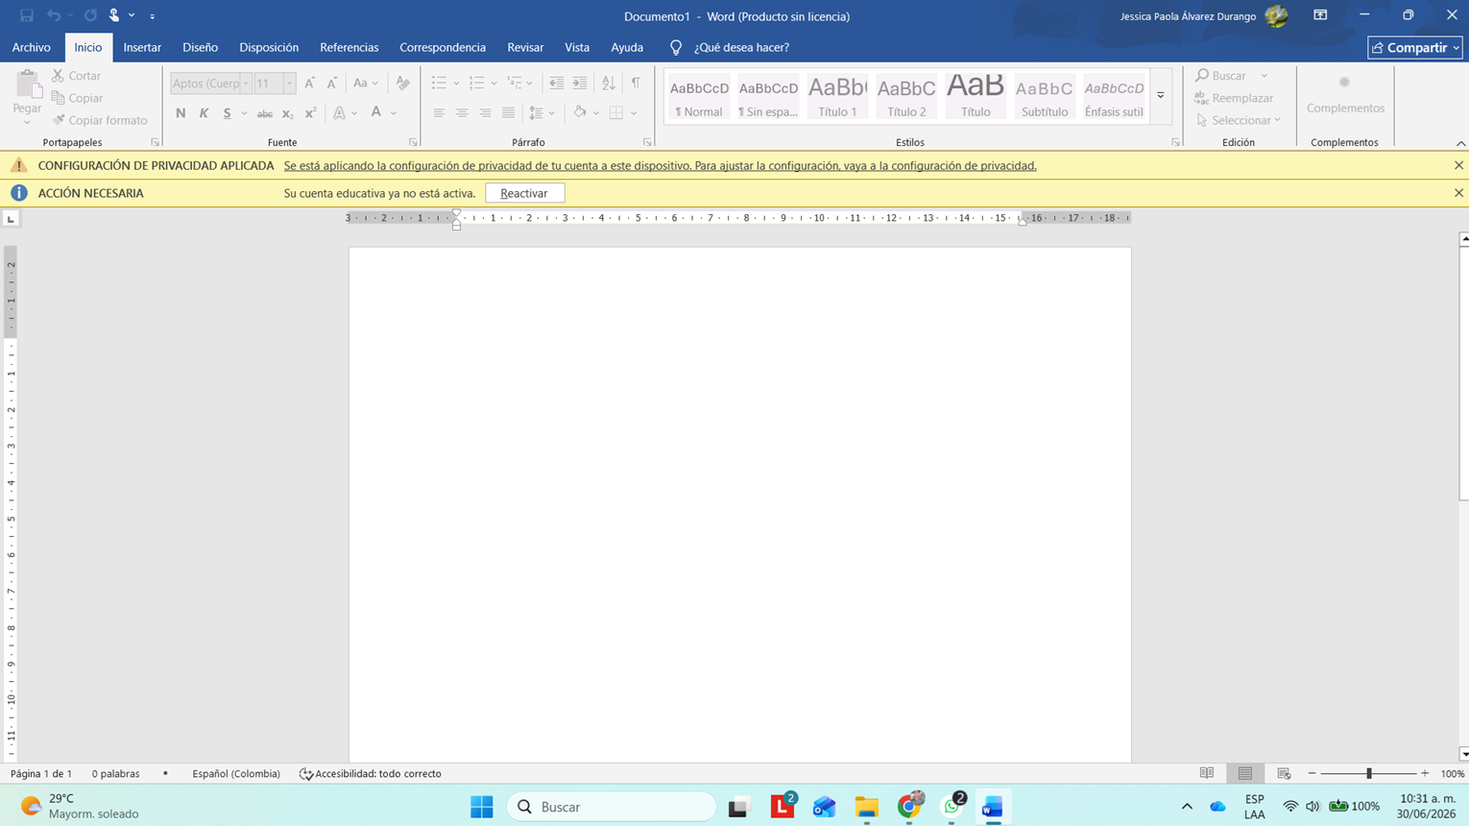Open WhatsApp from the taskbar
This screenshot has width=1469, height=826.
click(952, 807)
